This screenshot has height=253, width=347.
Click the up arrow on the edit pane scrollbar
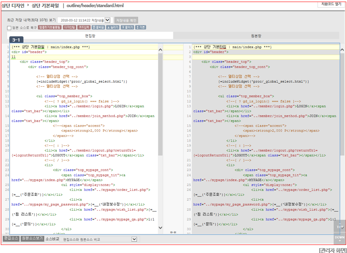(x=160, y=50)
